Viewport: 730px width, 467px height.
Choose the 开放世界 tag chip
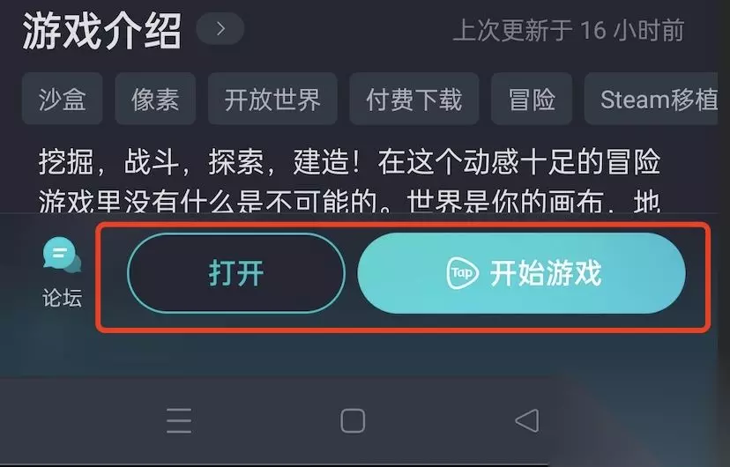click(272, 99)
